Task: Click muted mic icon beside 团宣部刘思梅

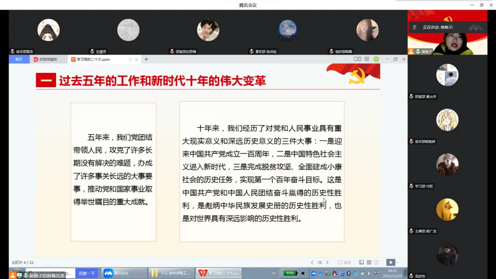Action: 172,51
